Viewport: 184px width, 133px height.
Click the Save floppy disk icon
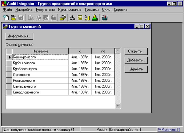[21, 17]
